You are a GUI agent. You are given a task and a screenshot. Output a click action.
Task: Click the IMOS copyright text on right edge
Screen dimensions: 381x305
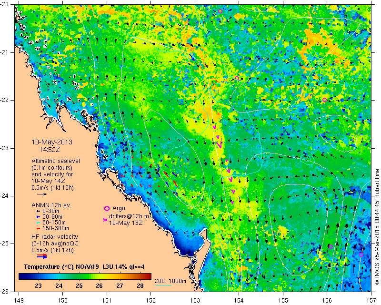click(377, 227)
